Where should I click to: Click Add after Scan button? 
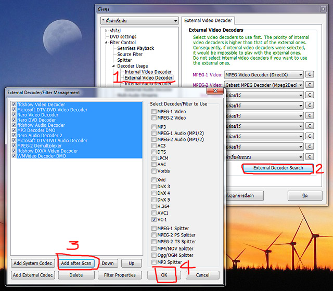pyautogui.click(x=76, y=263)
